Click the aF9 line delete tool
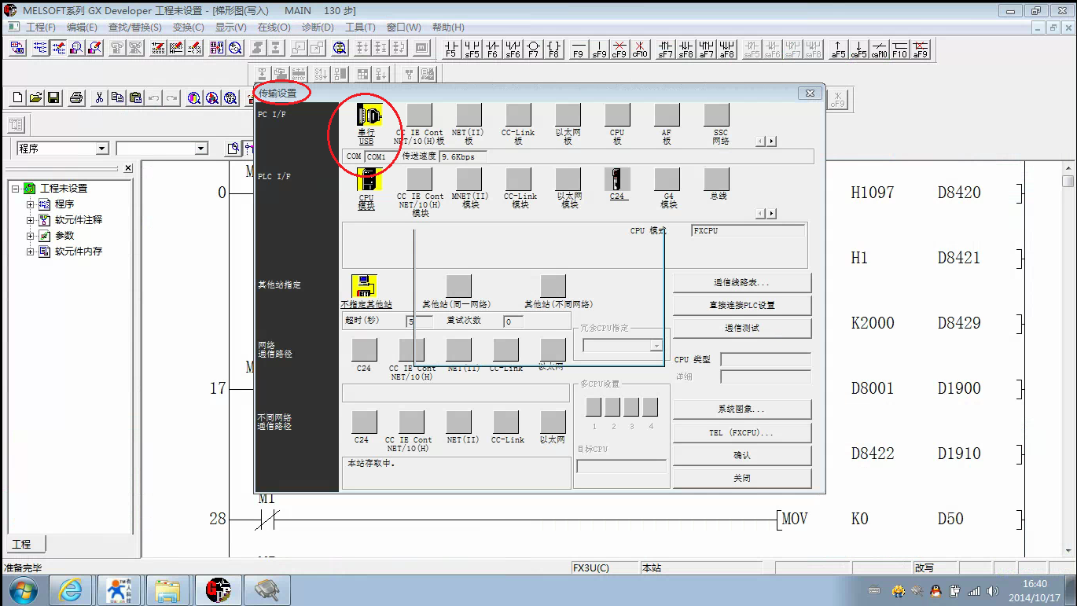Image resolution: width=1077 pixels, height=606 pixels. coord(921,50)
